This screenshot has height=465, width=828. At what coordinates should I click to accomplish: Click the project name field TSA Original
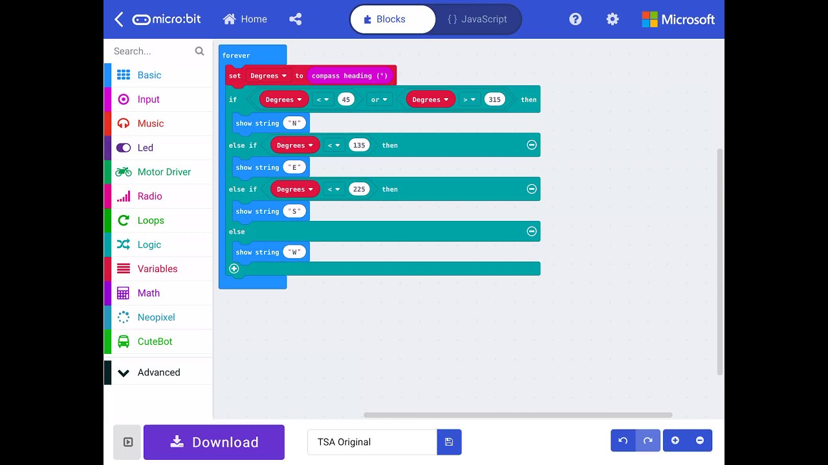372,442
